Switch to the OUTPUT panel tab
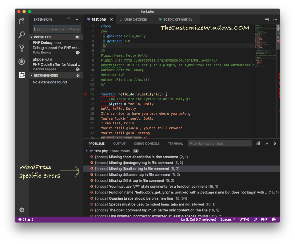The width and height of the screenshot is (295, 244). tap(119, 144)
